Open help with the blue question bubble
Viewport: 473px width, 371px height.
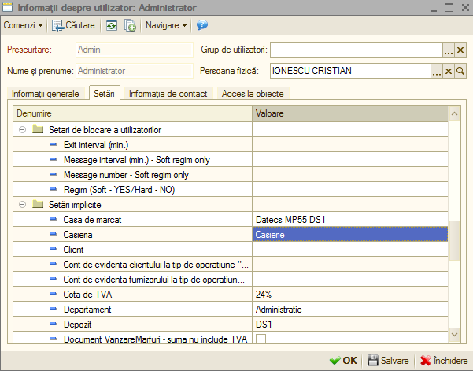tap(201, 25)
